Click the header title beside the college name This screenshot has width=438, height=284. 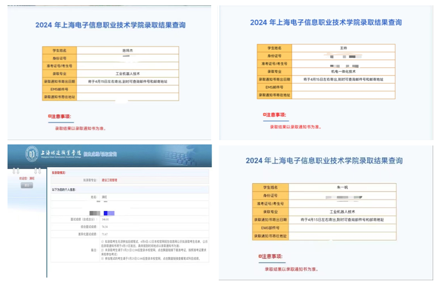click(x=100, y=154)
